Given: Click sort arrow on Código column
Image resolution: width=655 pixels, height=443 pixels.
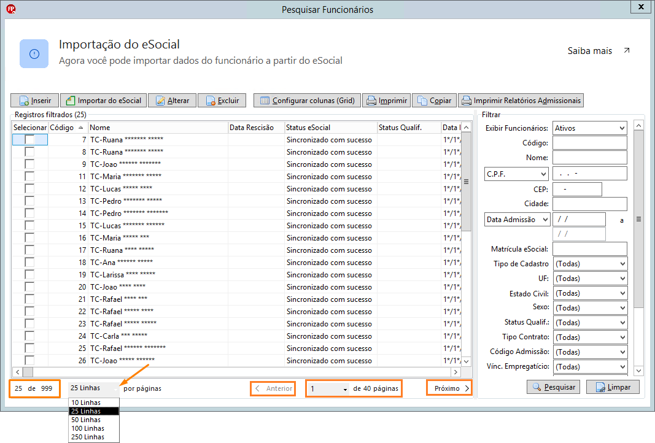Looking at the screenshot, I should coord(80,128).
